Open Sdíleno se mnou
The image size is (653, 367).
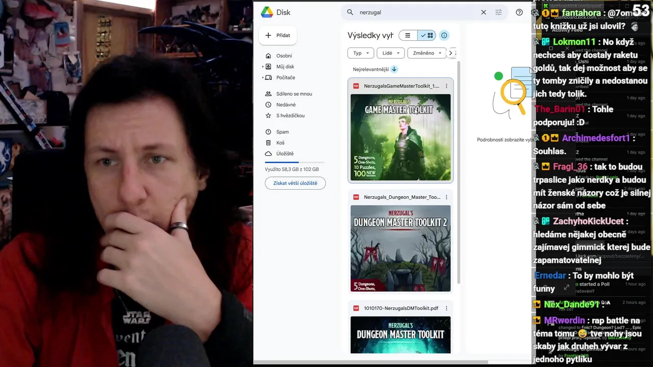pyautogui.click(x=294, y=94)
